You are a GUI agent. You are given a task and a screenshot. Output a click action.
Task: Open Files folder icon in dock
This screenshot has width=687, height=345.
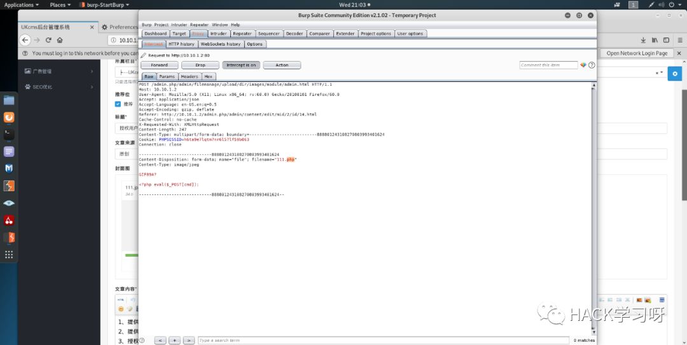click(9, 100)
